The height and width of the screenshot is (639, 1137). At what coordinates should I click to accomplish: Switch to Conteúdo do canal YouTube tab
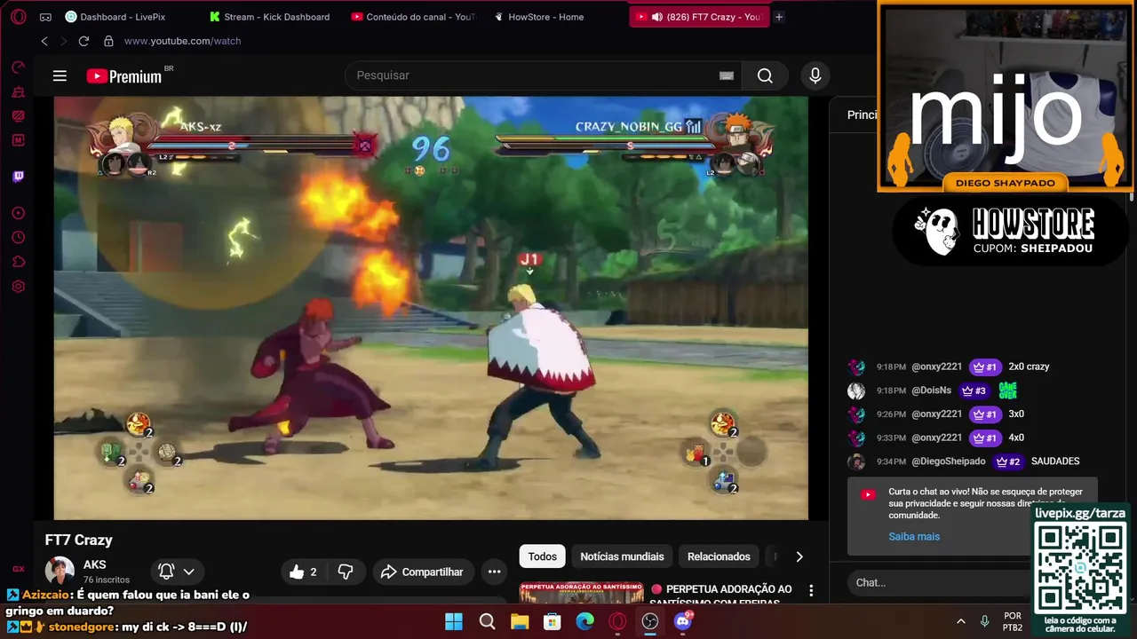[414, 17]
